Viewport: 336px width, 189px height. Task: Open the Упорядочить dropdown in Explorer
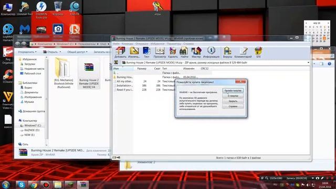pos(27,52)
